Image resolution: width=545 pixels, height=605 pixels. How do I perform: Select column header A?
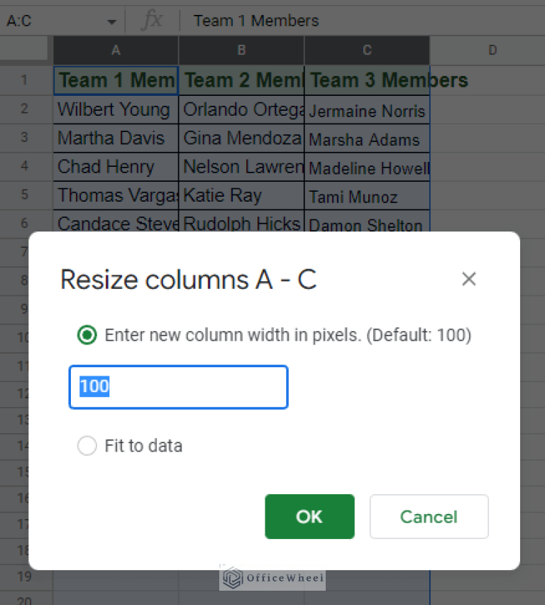[115, 50]
